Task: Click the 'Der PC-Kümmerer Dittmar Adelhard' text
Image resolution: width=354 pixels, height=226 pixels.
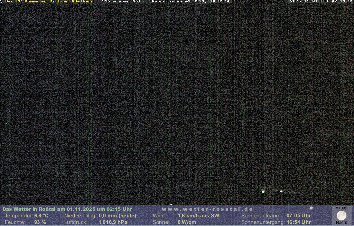Action: click(x=49, y=2)
